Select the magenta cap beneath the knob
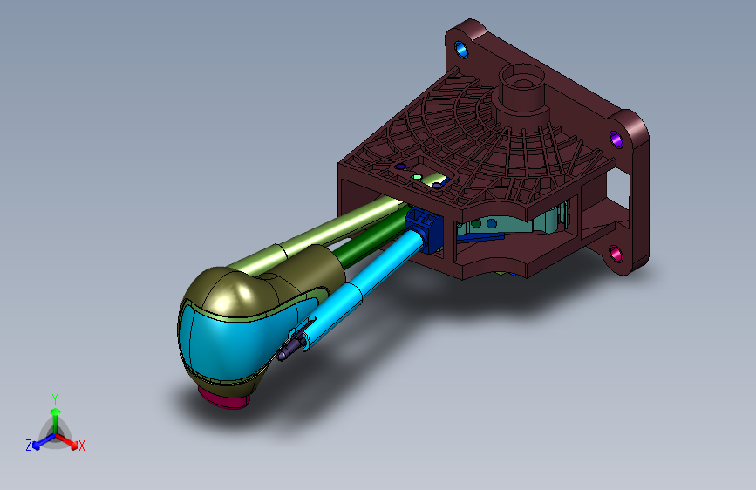The image size is (756, 490). (222, 398)
